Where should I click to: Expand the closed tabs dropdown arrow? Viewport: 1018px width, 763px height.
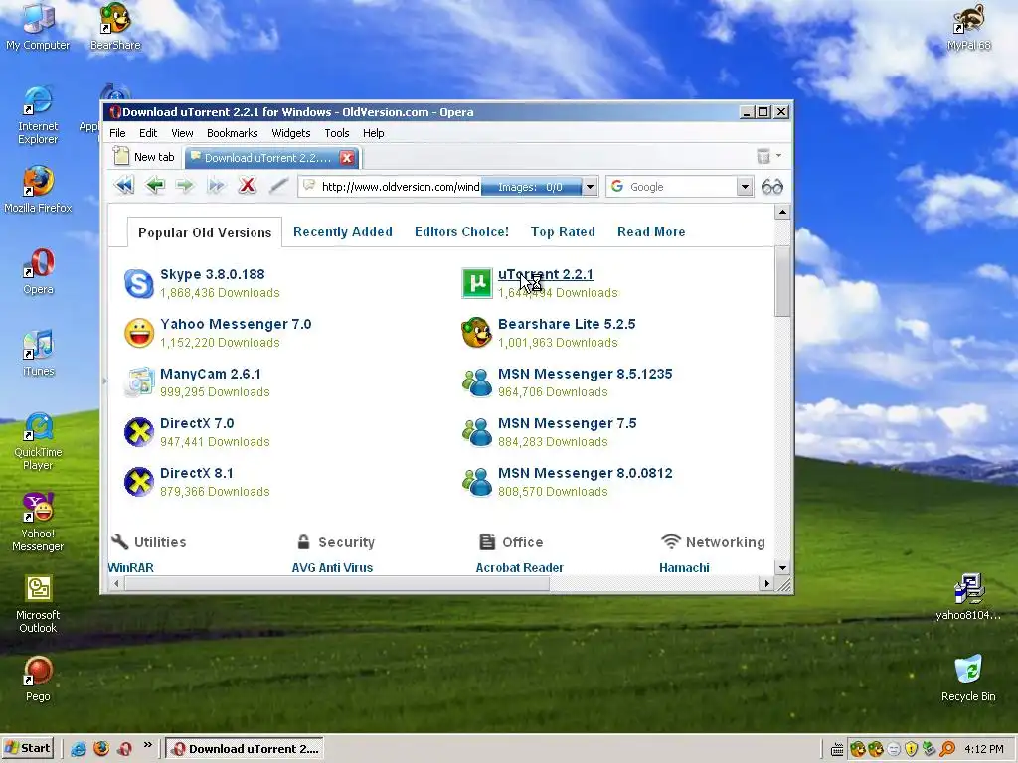tap(778, 156)
